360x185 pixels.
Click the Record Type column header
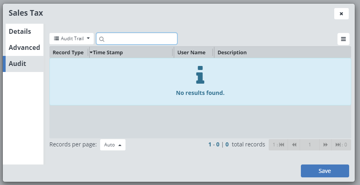click(68, 53)
